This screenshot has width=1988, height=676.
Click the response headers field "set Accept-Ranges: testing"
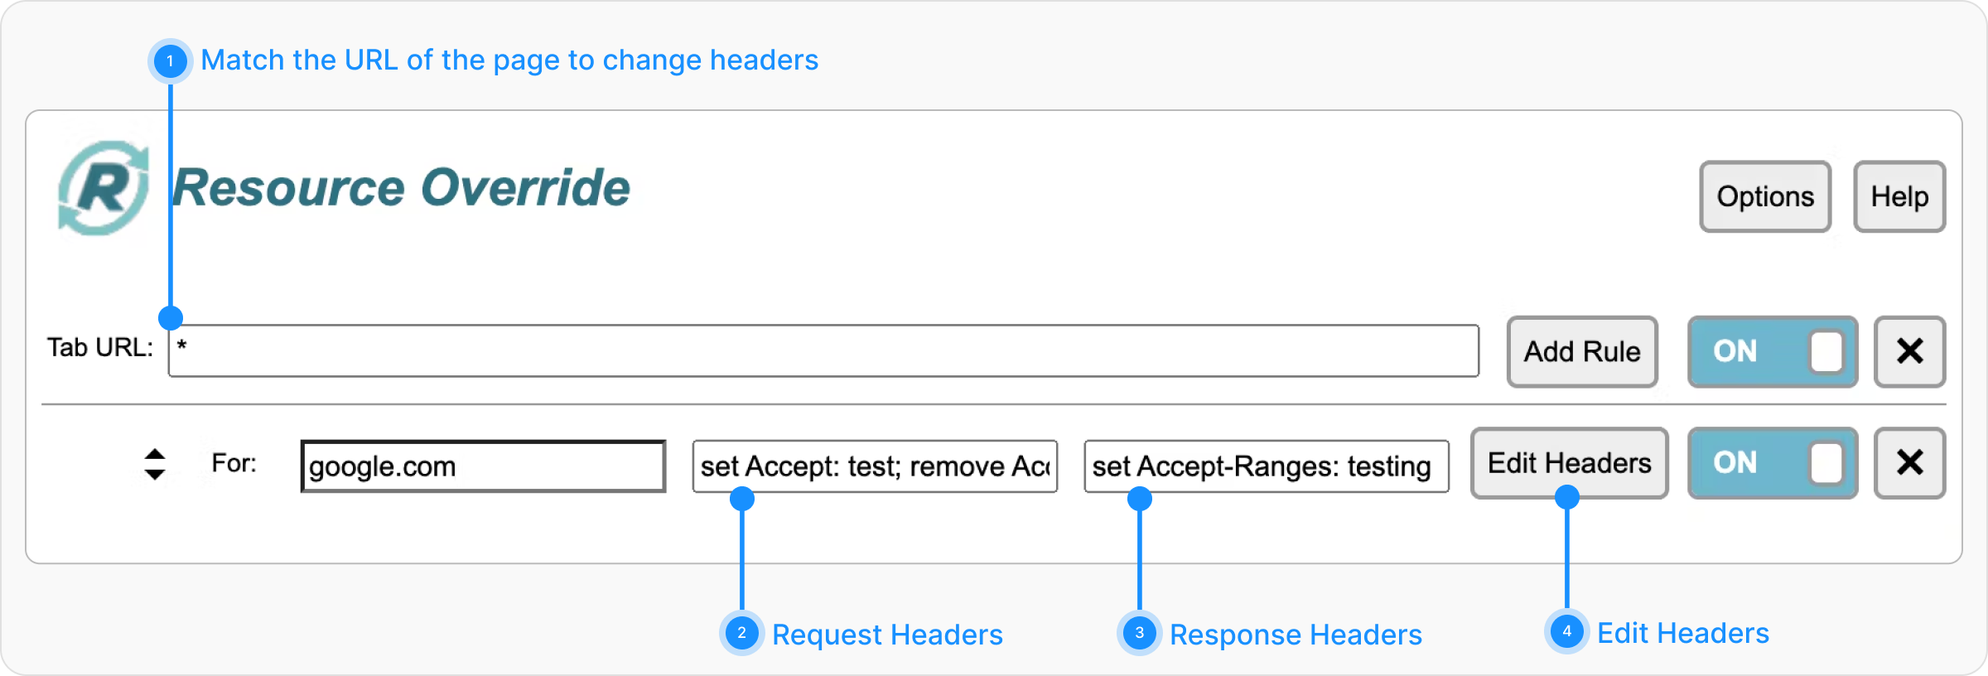[1266, 466]
